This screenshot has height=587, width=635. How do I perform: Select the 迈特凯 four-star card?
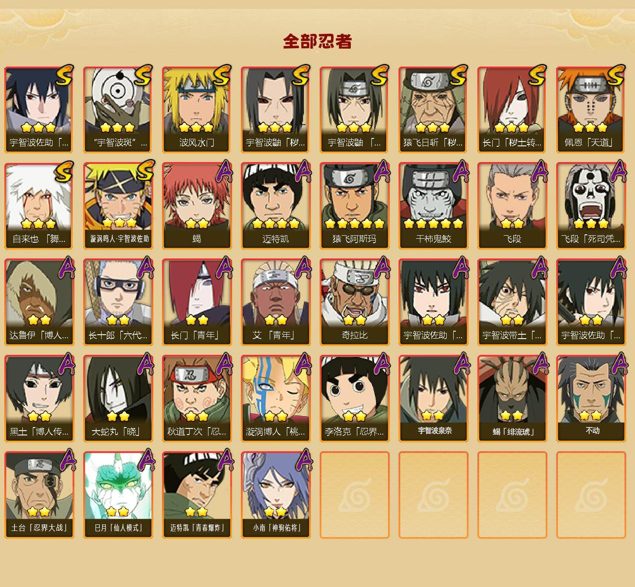tap(275, 206)
